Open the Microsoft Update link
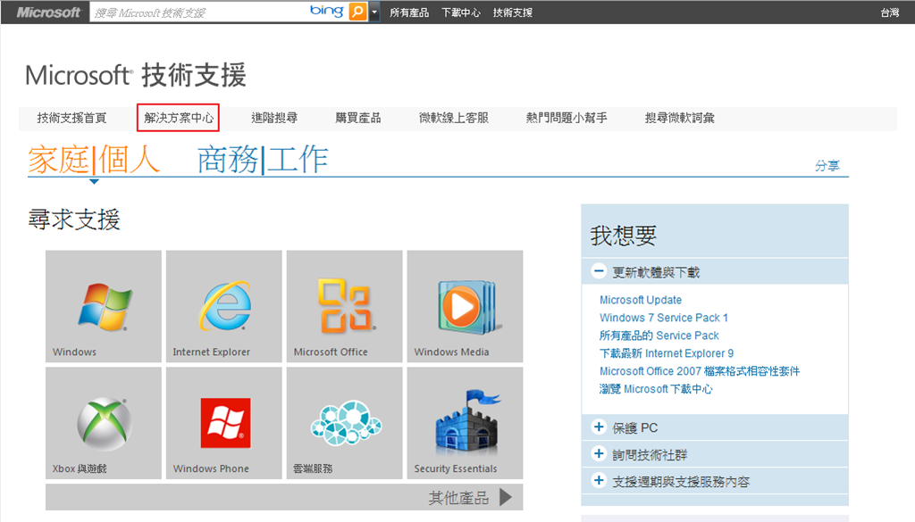Image resolution: width=915 pixels, height=522 pixels. (641, 300)
